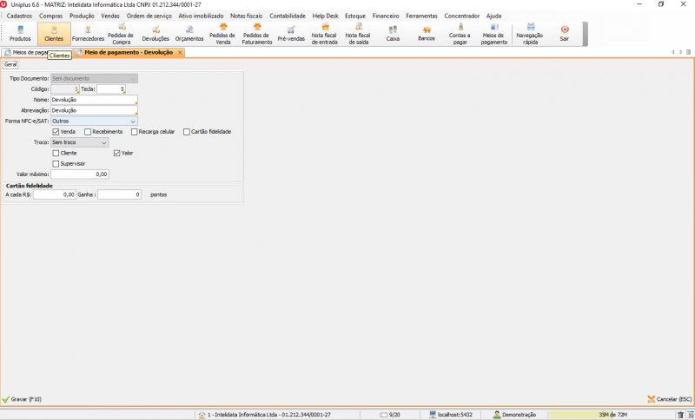
Task: Open the Help Desk menu
Action: coord(325,16)
